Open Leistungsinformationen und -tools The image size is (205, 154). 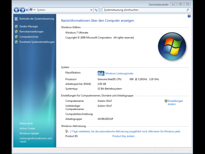(x=35, y=140)
